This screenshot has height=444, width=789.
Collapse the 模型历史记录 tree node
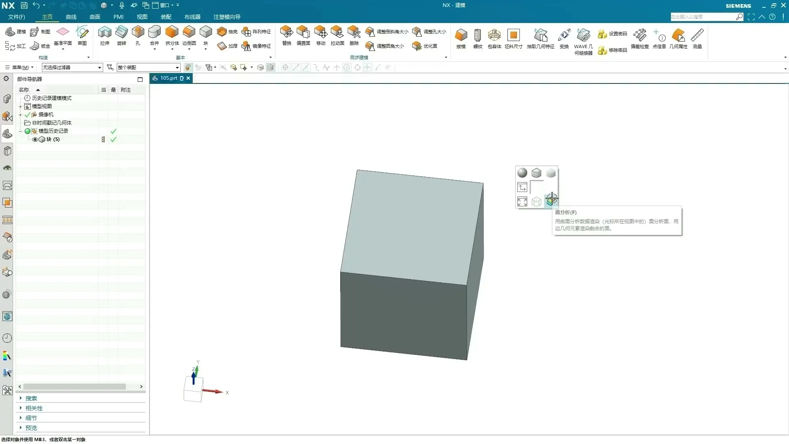click(x=20, y=131)
